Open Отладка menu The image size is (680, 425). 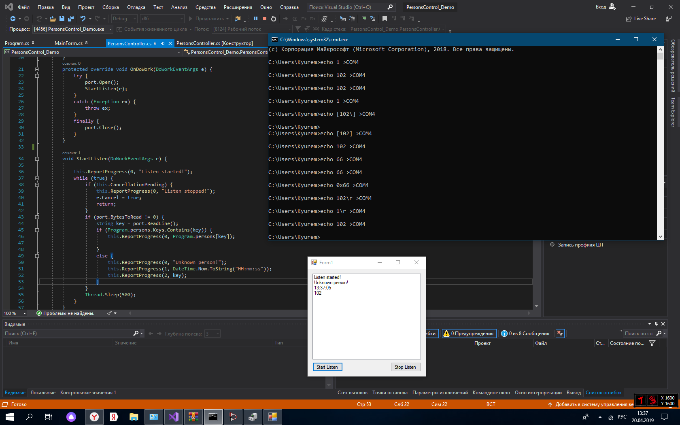[x=136, y=7]
